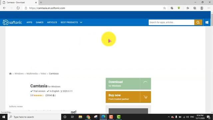Open the green Camtasia taskbar icon
The width and height of the screenshot is (213, 120).
pos(118,117)
